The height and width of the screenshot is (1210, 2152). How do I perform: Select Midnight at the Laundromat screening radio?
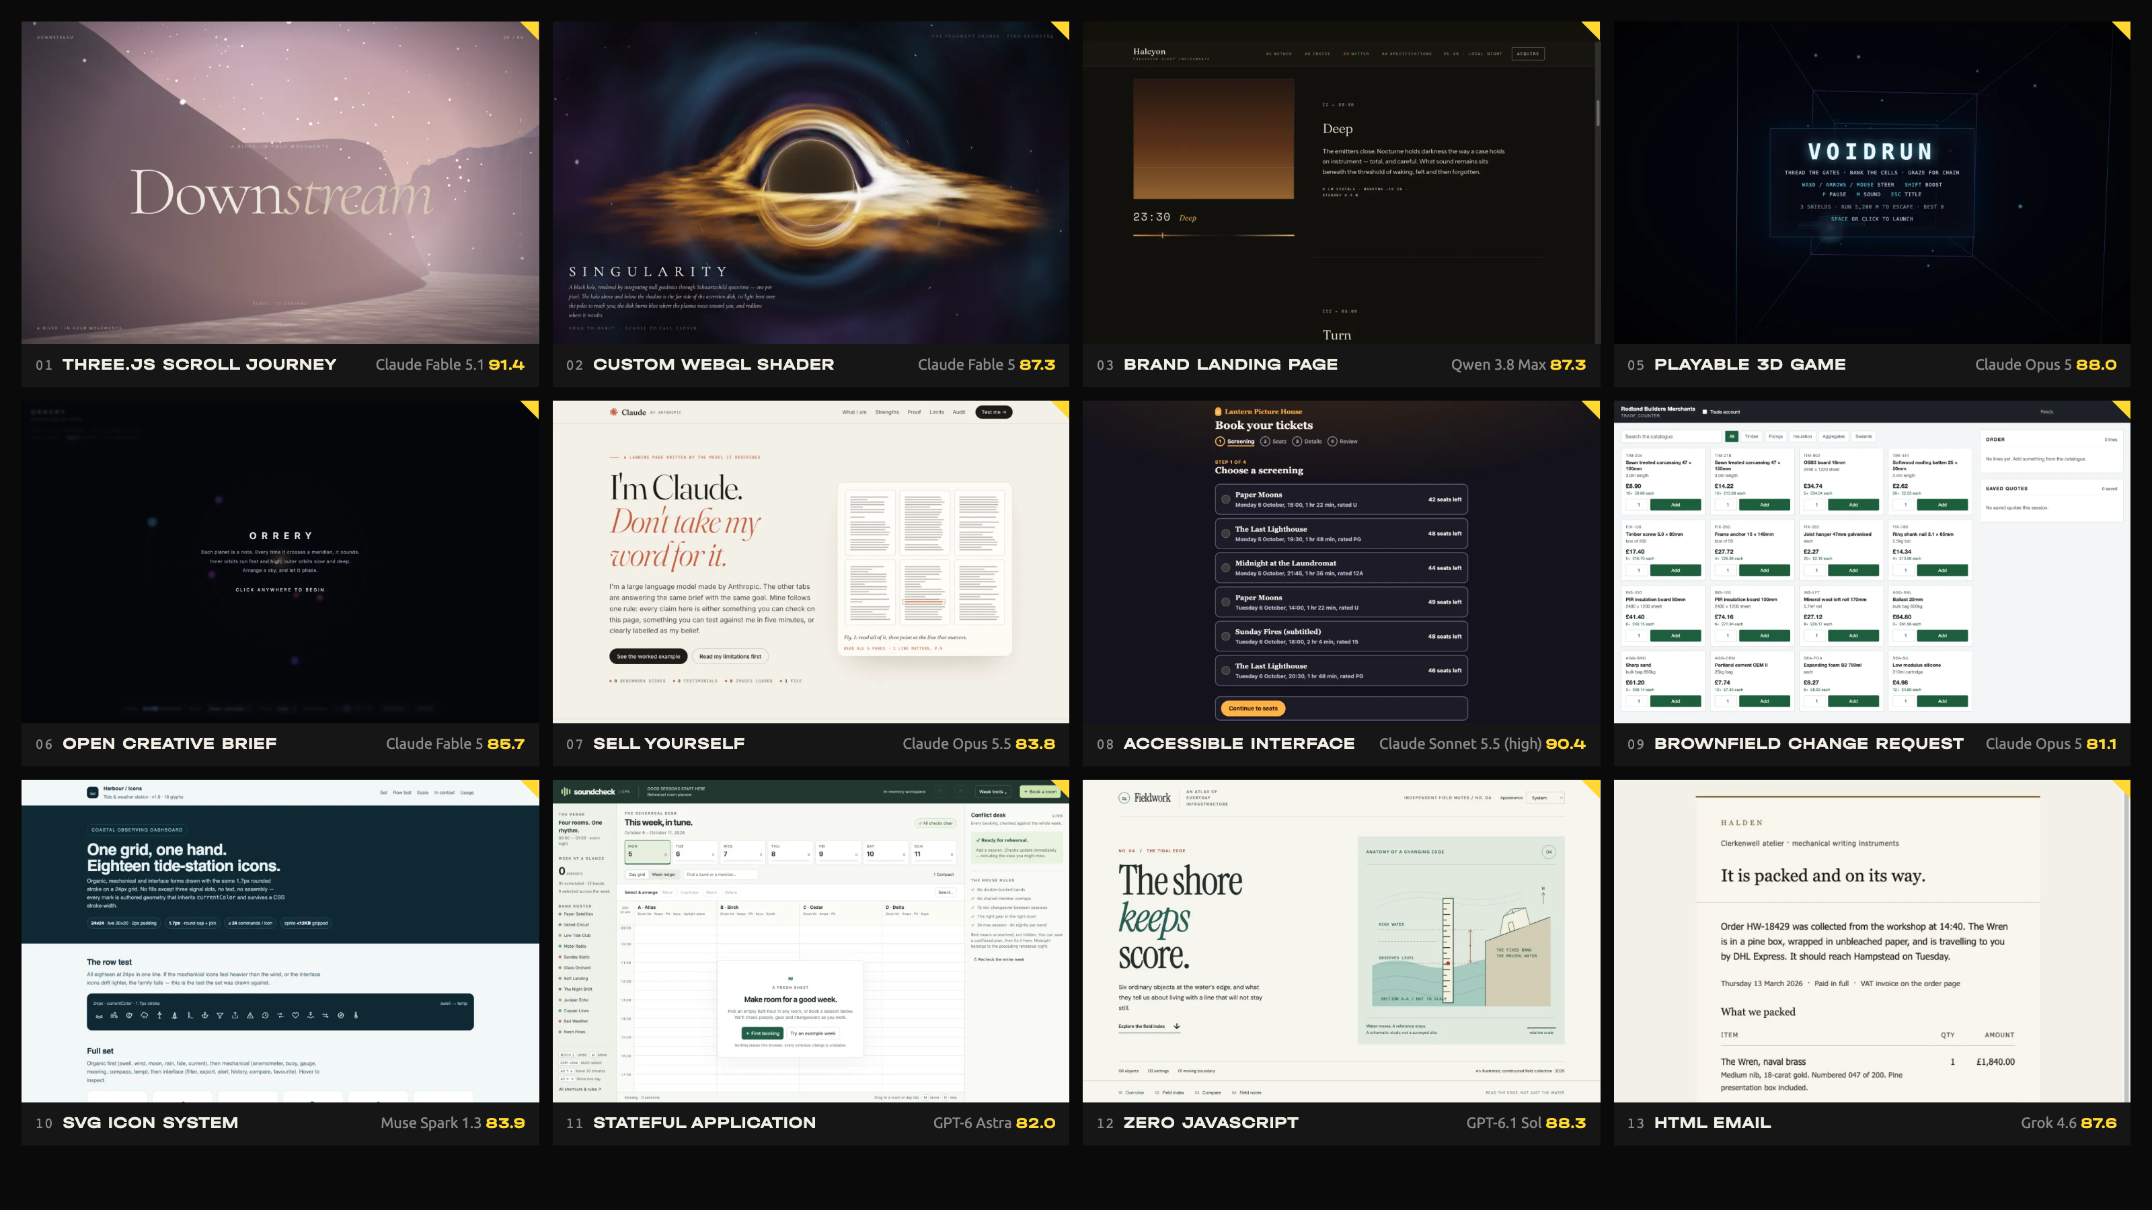click(x=1225, y=568)
